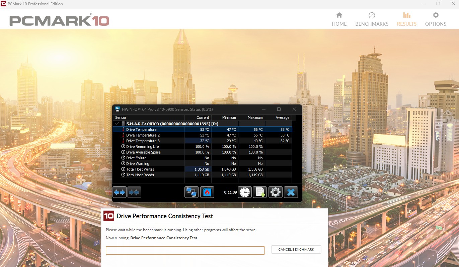
Task: Collapse the S.M.A.R.T.: ORICO sensor group
Action: [x=117, y=124]
